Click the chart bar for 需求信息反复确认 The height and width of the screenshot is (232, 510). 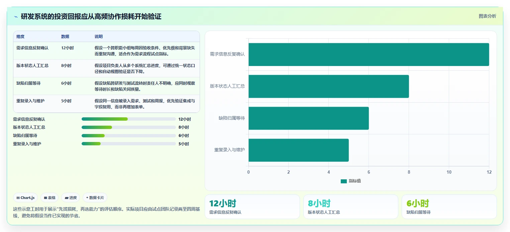tap(369, 54)
